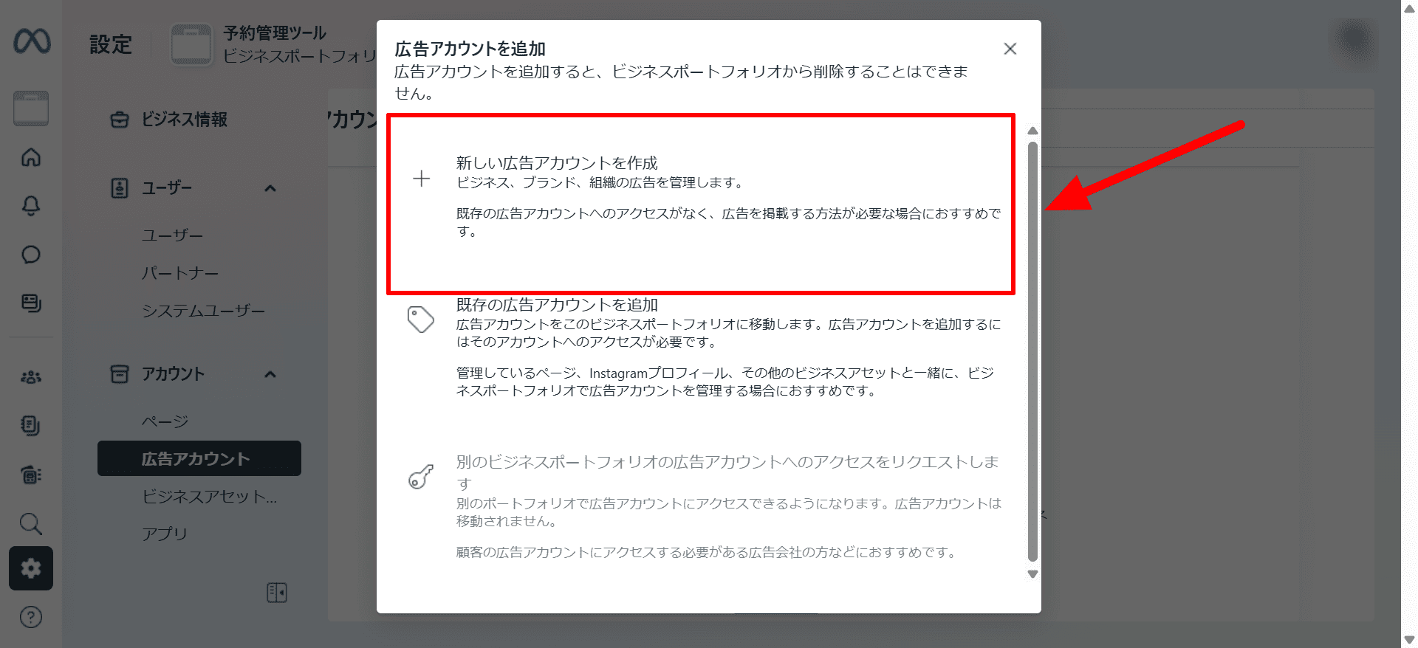This screenshot has height=648, width=1418.
Task: Open the help question mark icon
Action: coord(31,617)
